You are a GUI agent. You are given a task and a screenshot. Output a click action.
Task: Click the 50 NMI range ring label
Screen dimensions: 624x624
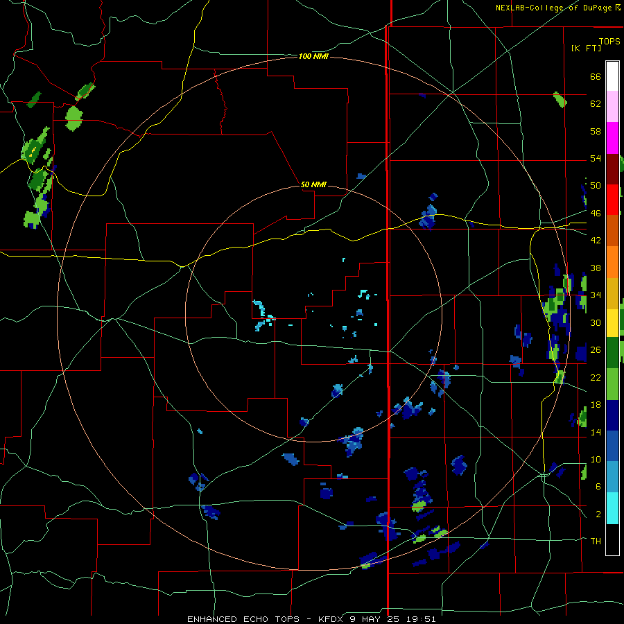click(x=313, y=184)
